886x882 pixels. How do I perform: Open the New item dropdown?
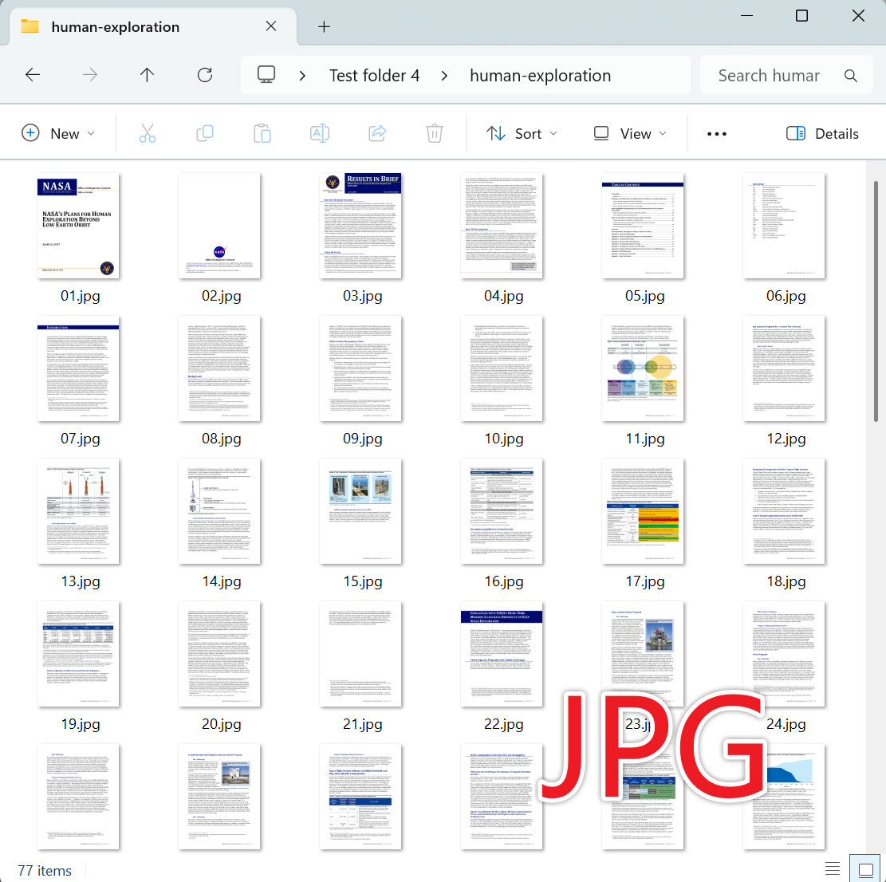pyautogui.click(x=58, y=133)
